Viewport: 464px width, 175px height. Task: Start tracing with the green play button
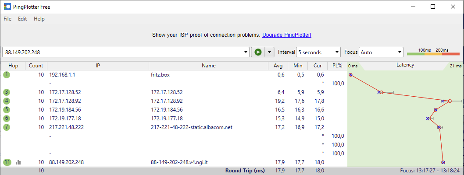click(258, 52)
